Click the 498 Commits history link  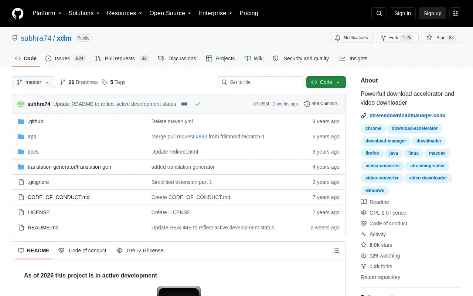point(321,104)
